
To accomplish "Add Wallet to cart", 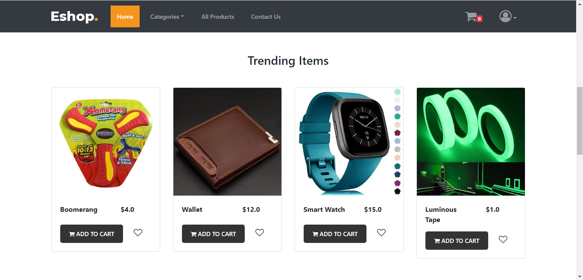I will tap(213, 234).
